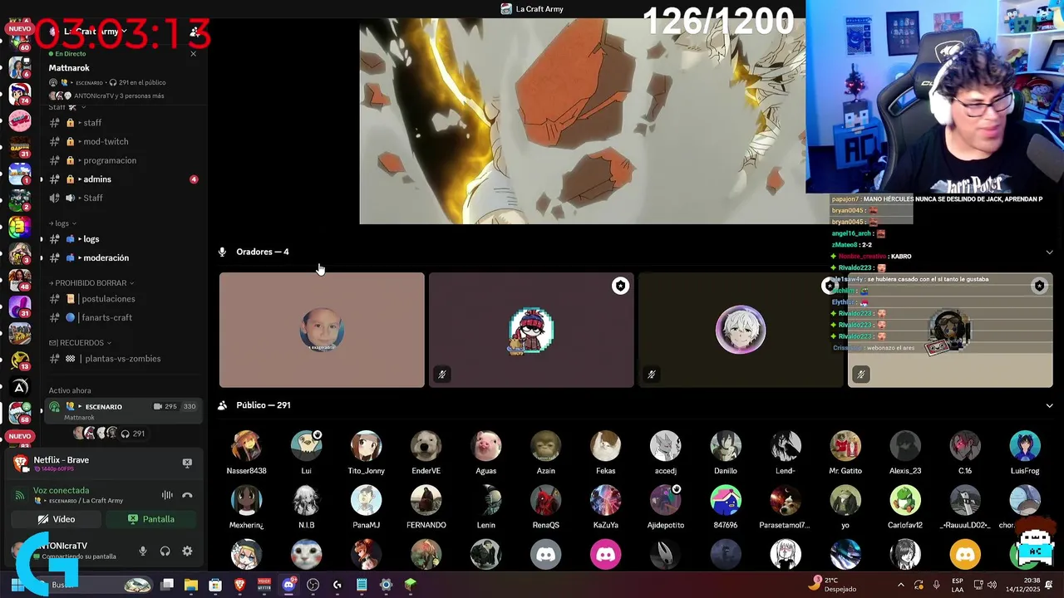Switch to Brave browser on the taskbar
This screenshot has height=598, width=1064.
pos(239,585)
